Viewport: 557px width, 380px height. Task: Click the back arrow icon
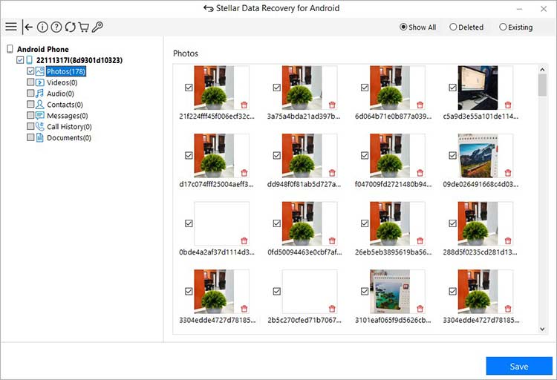(x=28, y=27)
